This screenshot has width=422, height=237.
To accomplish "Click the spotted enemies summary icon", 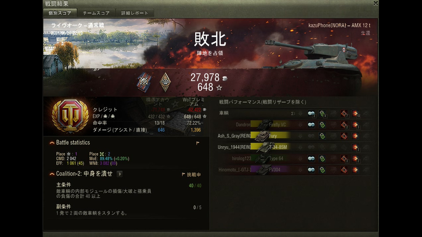I will [311, 113].
